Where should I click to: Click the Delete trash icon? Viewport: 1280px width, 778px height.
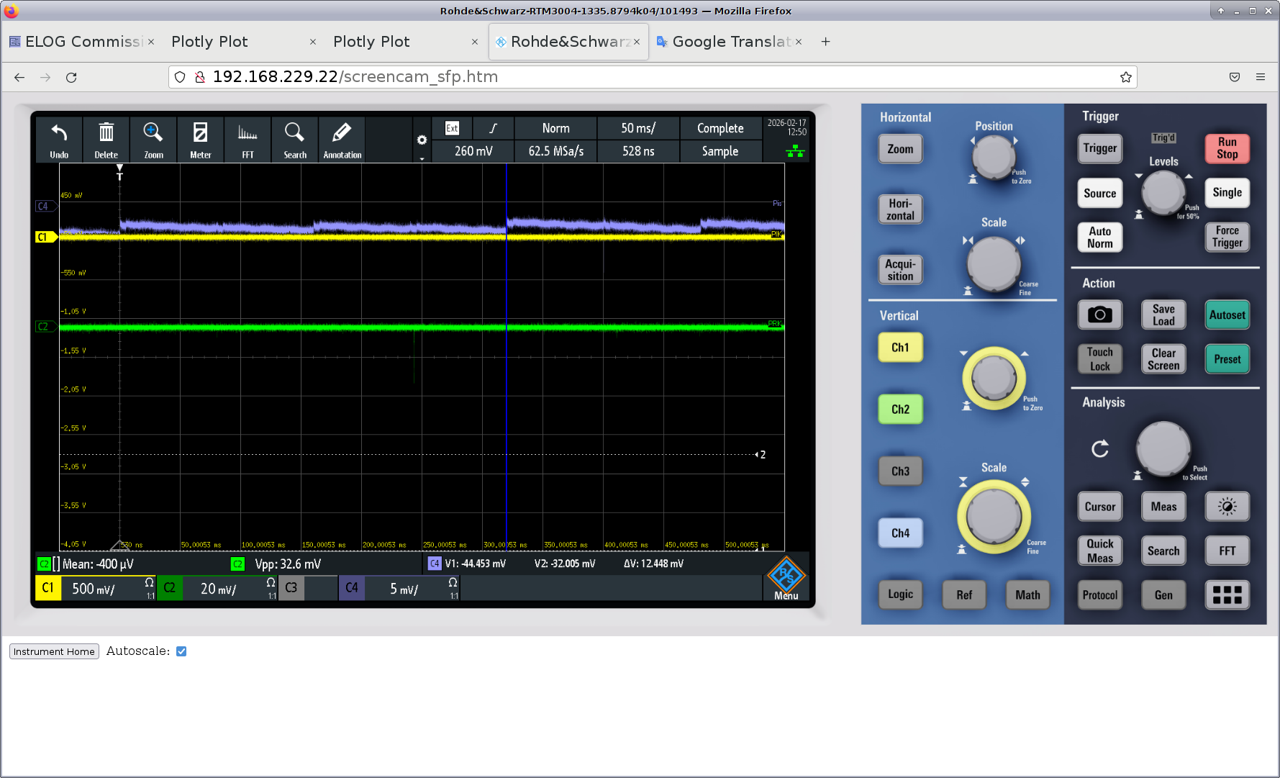pos(106,140)
